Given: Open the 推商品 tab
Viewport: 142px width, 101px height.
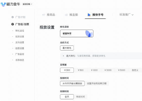Looking at the screenshot, I should pos(49,15).
